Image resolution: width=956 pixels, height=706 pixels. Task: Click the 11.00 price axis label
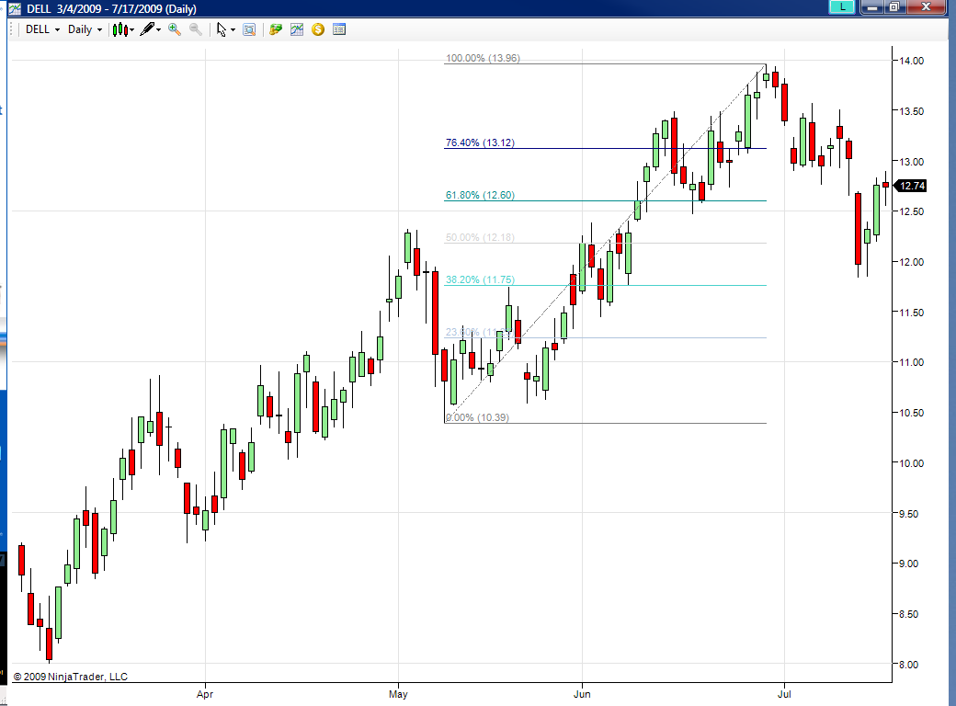(912, 362)
